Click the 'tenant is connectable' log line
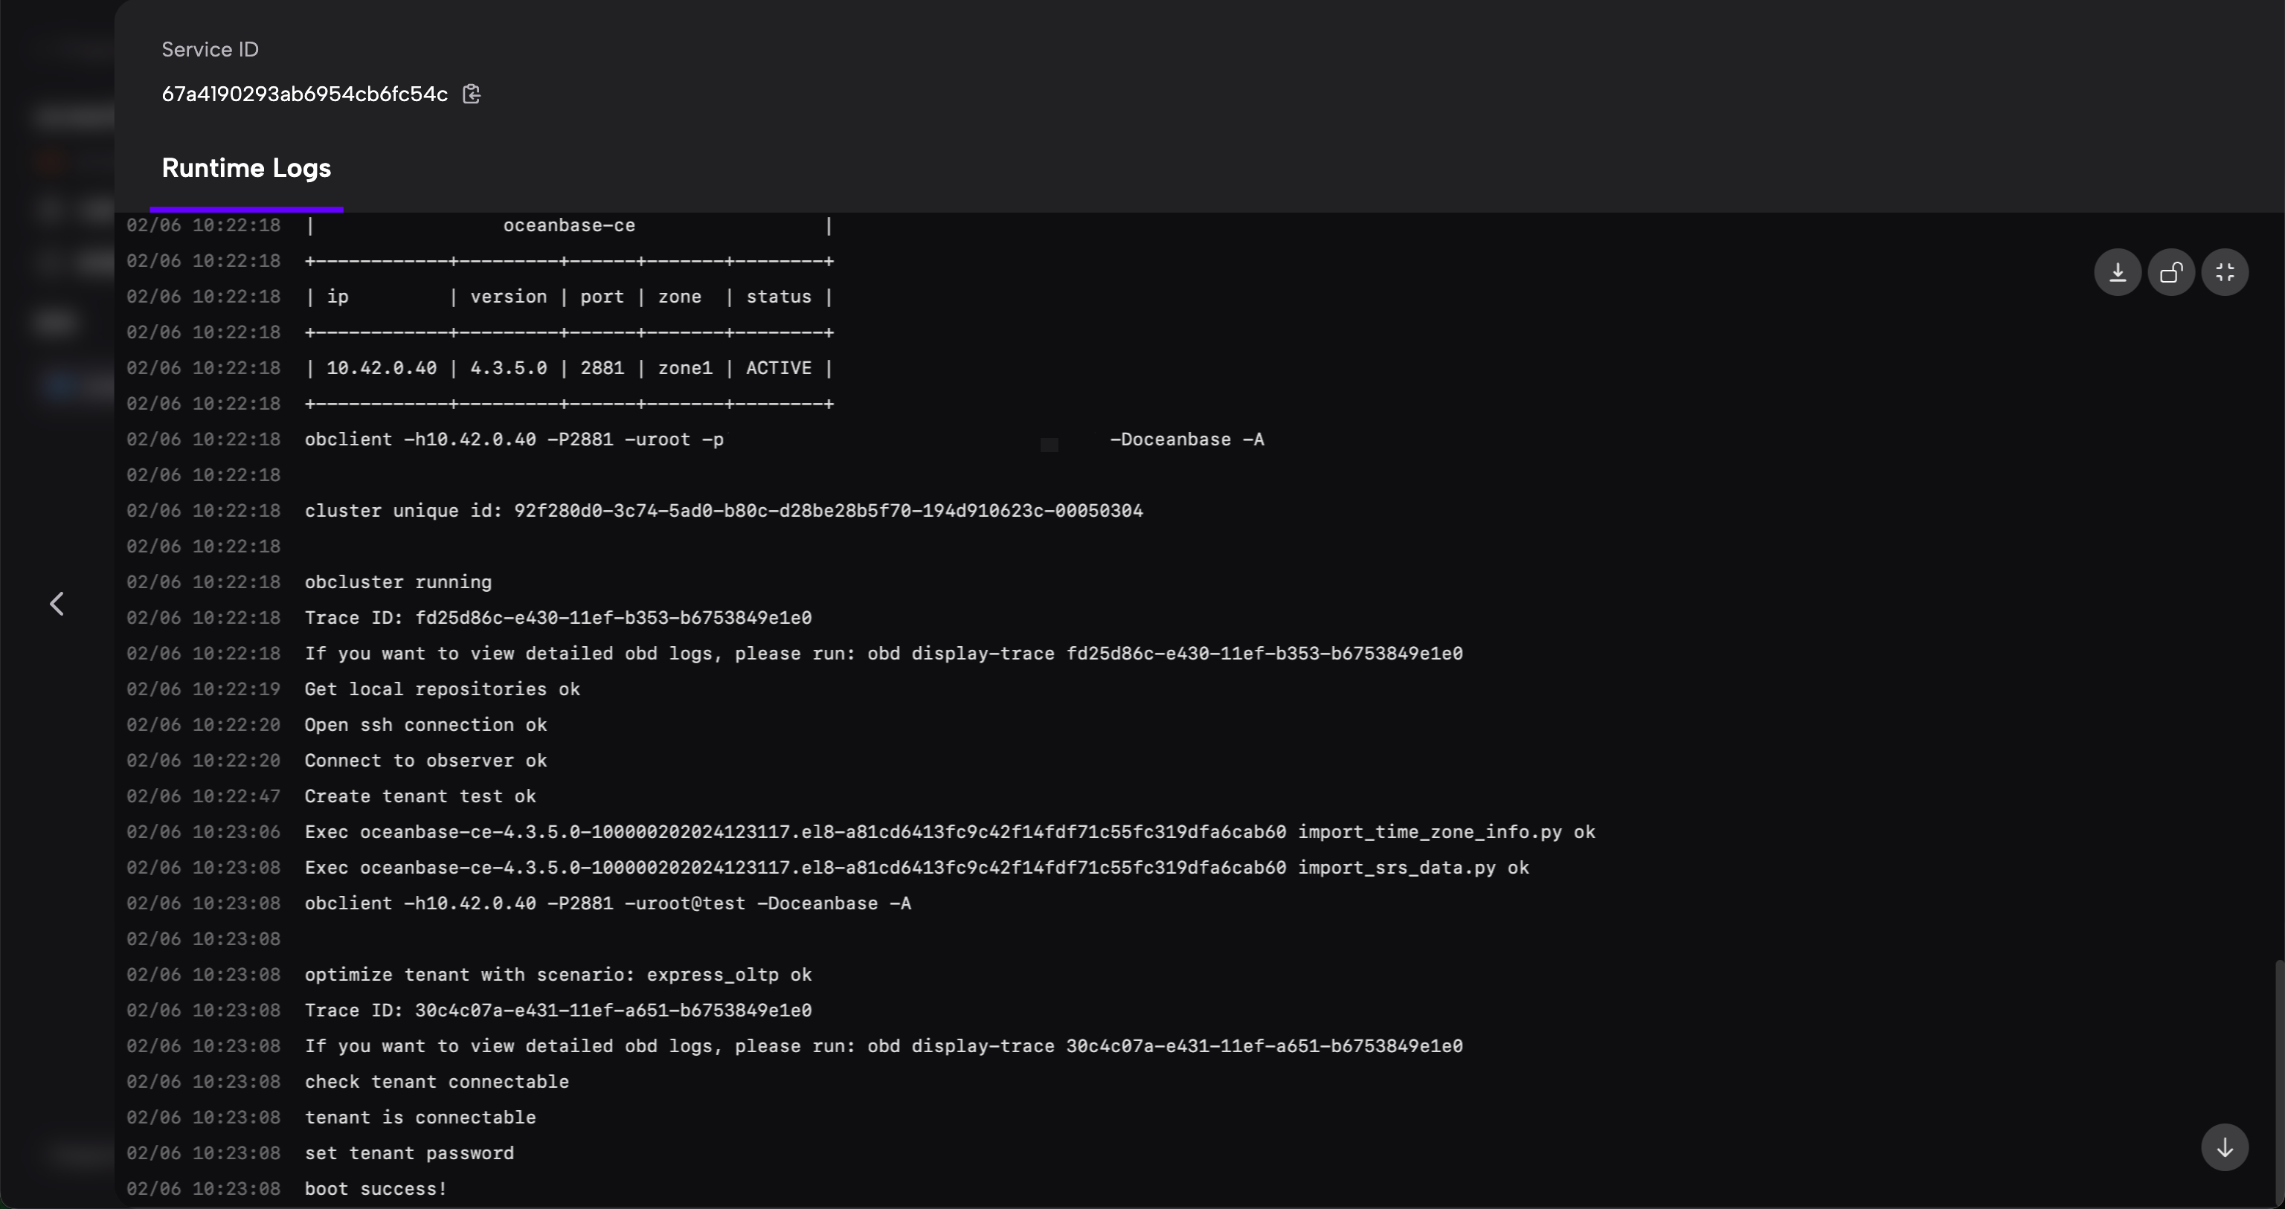The image size is (2285, 1209). (x=420, y=1118)
